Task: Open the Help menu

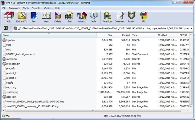Action: click(x=58, y=8)
